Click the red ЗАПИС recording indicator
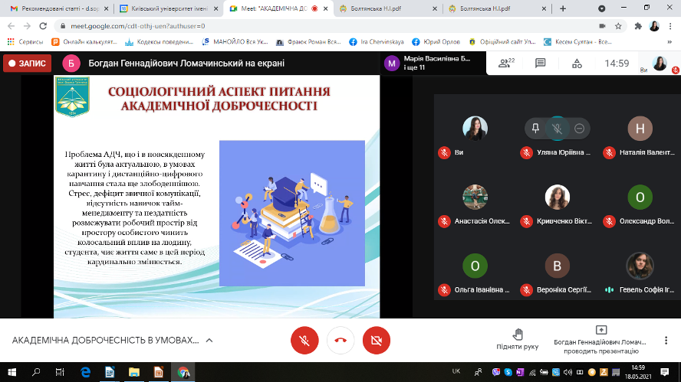This screenshot has width=681, height=382. (27, 64)
